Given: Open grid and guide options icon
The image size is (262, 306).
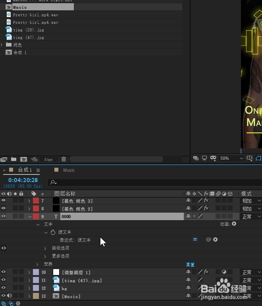Looking at the screenshot, I should (249, 158).
